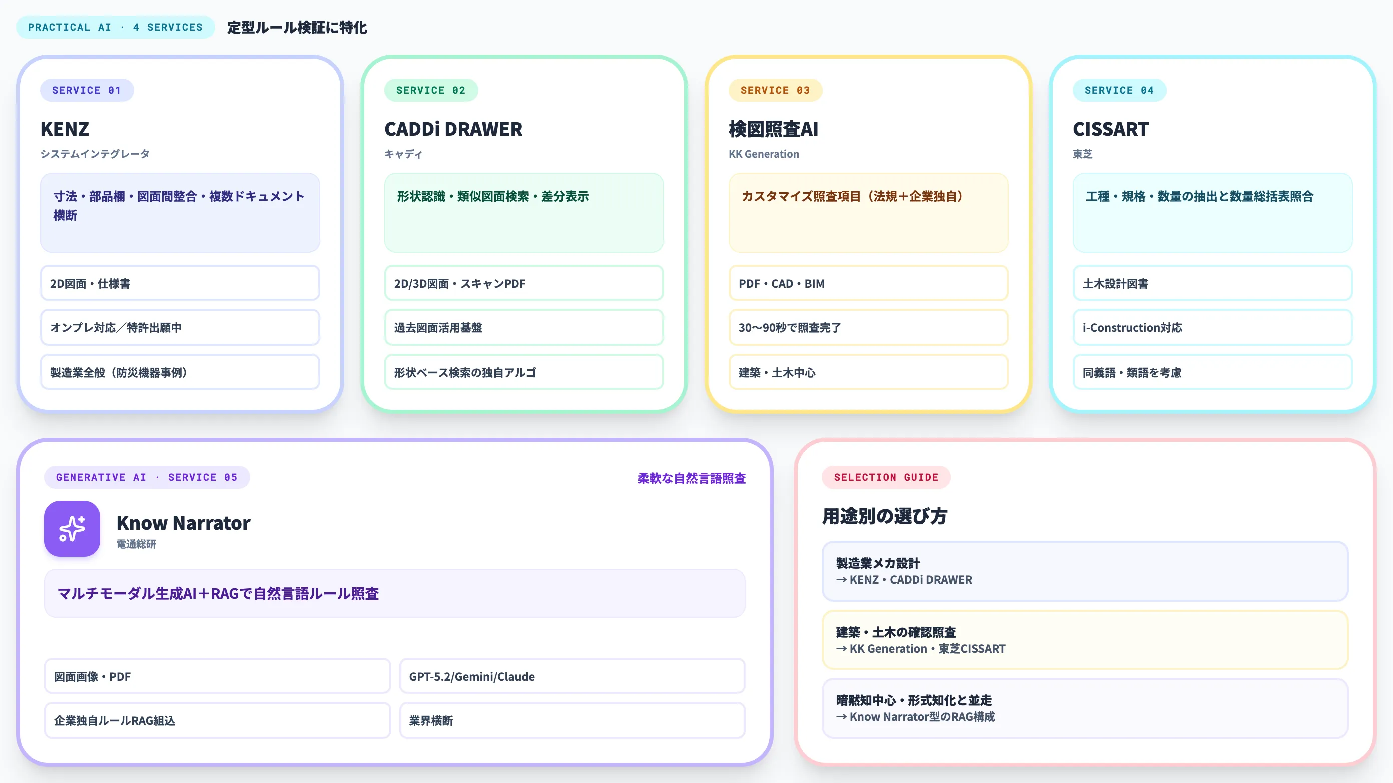Click the 同義語・類語を考慮 row
Viewport: 1393px width, 783px height.
tap(1212, 372)
